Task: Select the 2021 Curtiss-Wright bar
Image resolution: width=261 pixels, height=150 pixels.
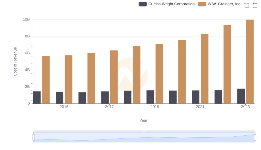Action: pos(195,97)
